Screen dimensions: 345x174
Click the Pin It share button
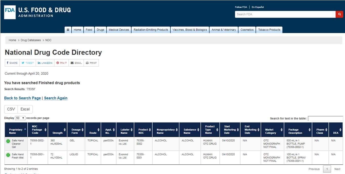click(62, 63)
